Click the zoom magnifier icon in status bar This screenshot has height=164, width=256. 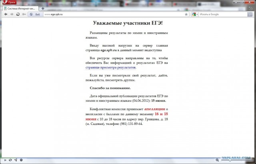click(x=217, y=160)
